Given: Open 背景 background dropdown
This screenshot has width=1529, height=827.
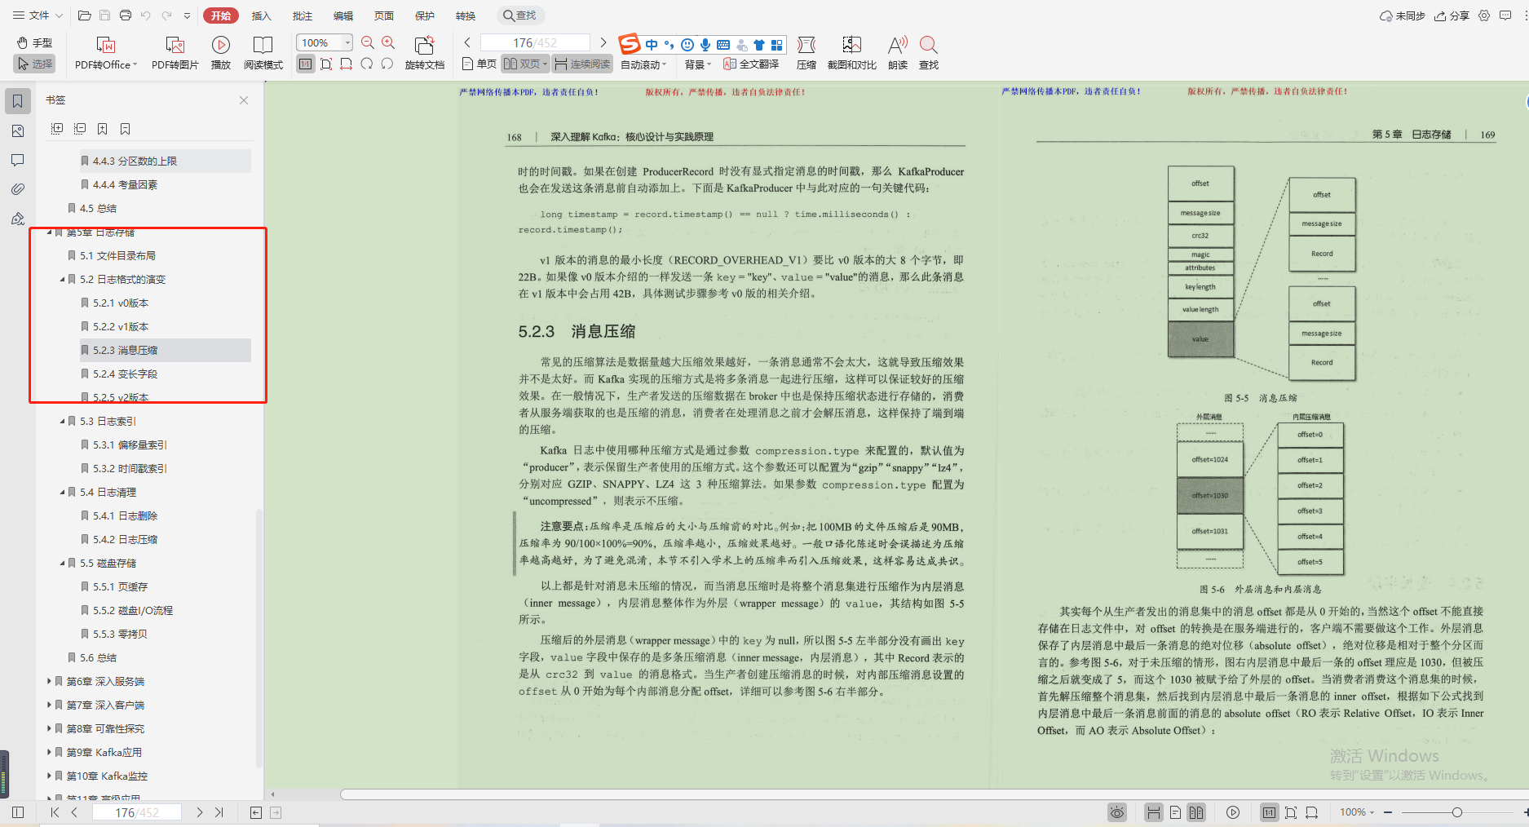Looking at the screenshot, I should [698, 64].
